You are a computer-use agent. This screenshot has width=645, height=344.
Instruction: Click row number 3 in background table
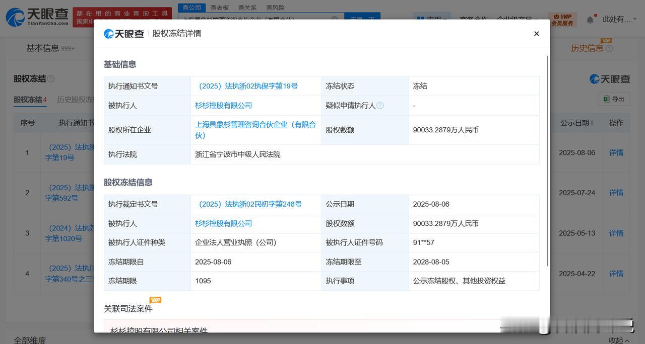tap(27, 233)
